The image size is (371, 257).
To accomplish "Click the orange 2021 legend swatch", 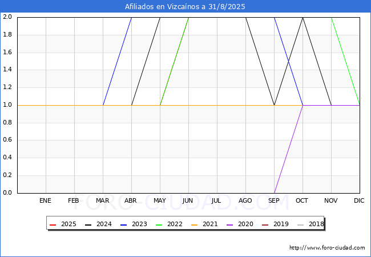I will 194,224.
